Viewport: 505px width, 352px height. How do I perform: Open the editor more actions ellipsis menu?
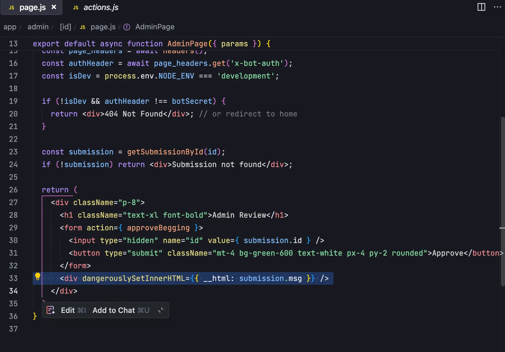tap(497, 7)
